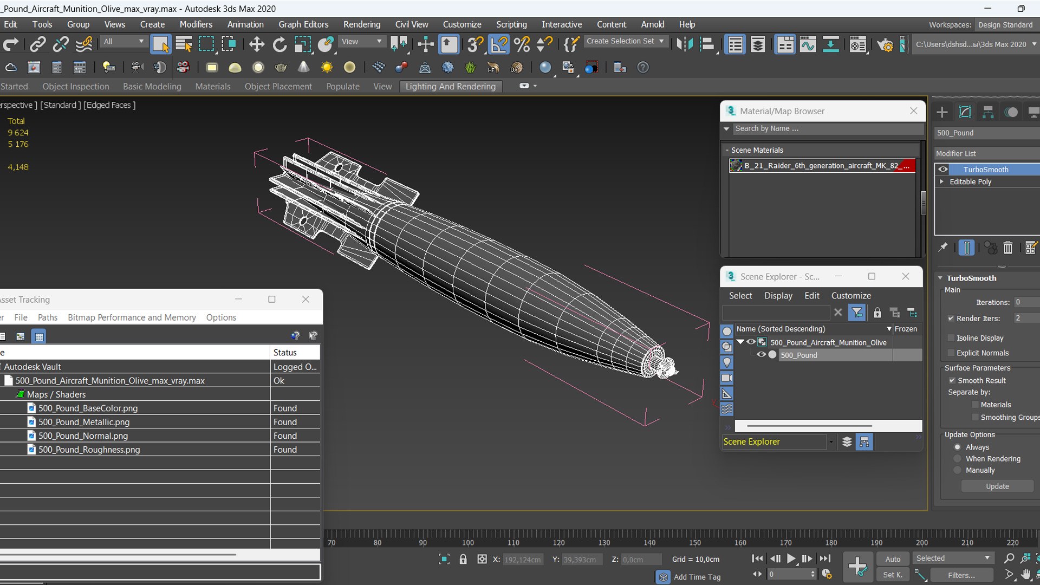
Task: Toggle Show End Result in modifier stack
Action: [x=966, y=248]
